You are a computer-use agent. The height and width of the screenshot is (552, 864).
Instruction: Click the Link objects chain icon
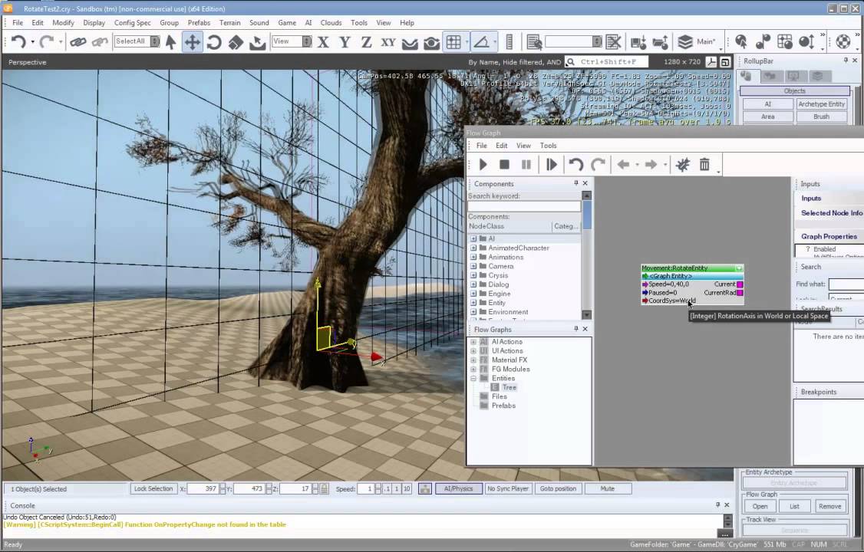(x=77, y=42)
